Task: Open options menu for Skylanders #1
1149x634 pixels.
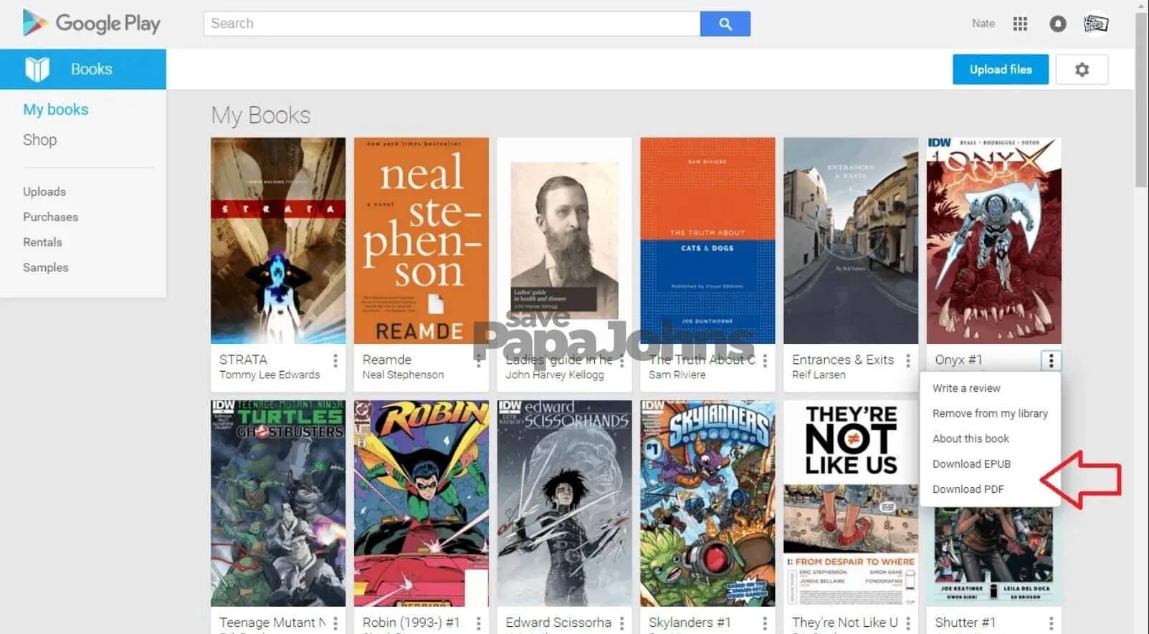Action: [x=765, y=623]
